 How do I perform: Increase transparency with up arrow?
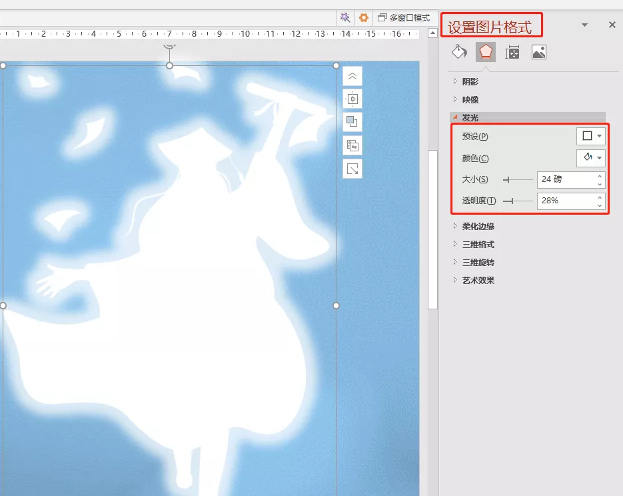(x=600, y=197)
